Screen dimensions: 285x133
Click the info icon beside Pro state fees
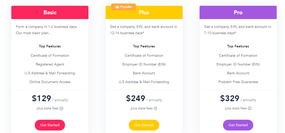coord(249,108)
